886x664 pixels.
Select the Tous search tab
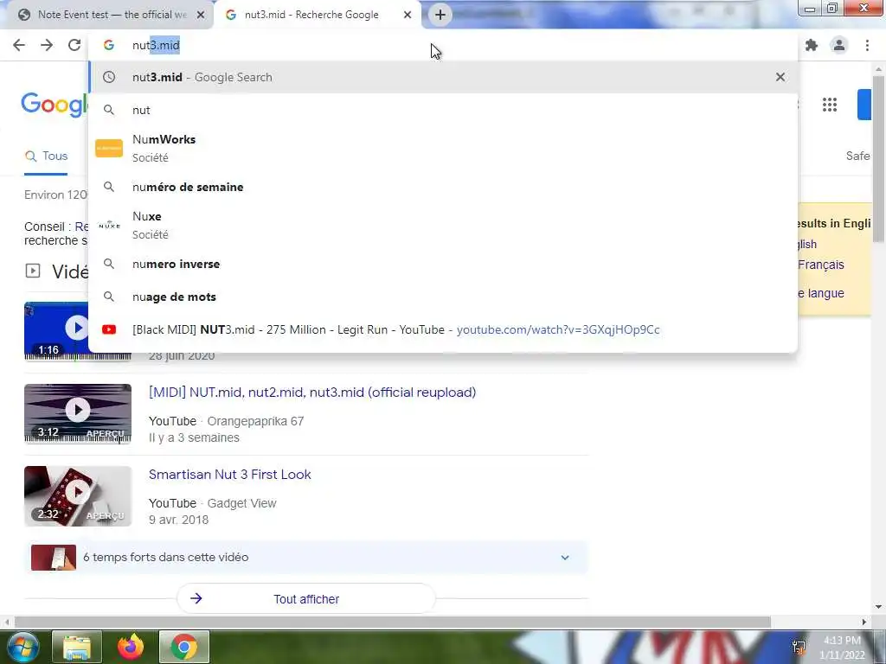point(47,156)
